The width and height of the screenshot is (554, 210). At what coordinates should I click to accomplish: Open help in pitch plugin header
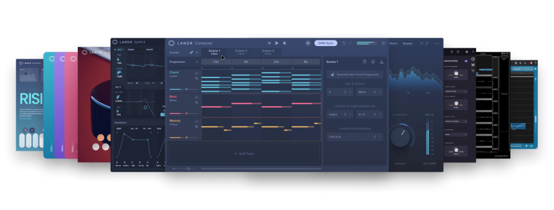(473, 52)
